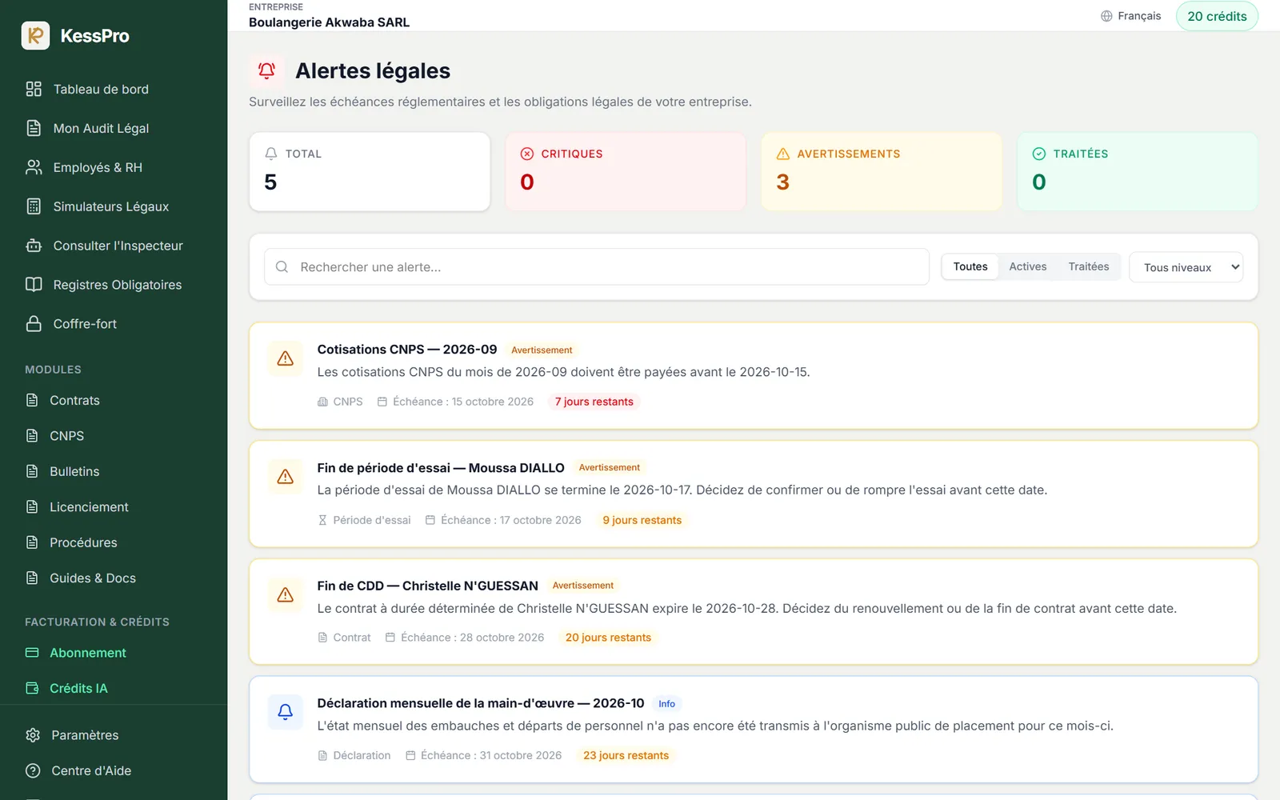The width and height of the screenshot is (1280, 800).
Task: Click the Traitées summary card
Action: tap(1138, 172)
